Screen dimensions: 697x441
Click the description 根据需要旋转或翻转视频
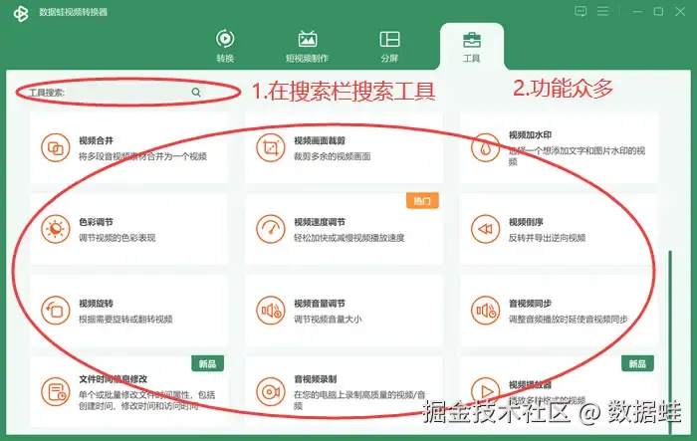(125, 319)
